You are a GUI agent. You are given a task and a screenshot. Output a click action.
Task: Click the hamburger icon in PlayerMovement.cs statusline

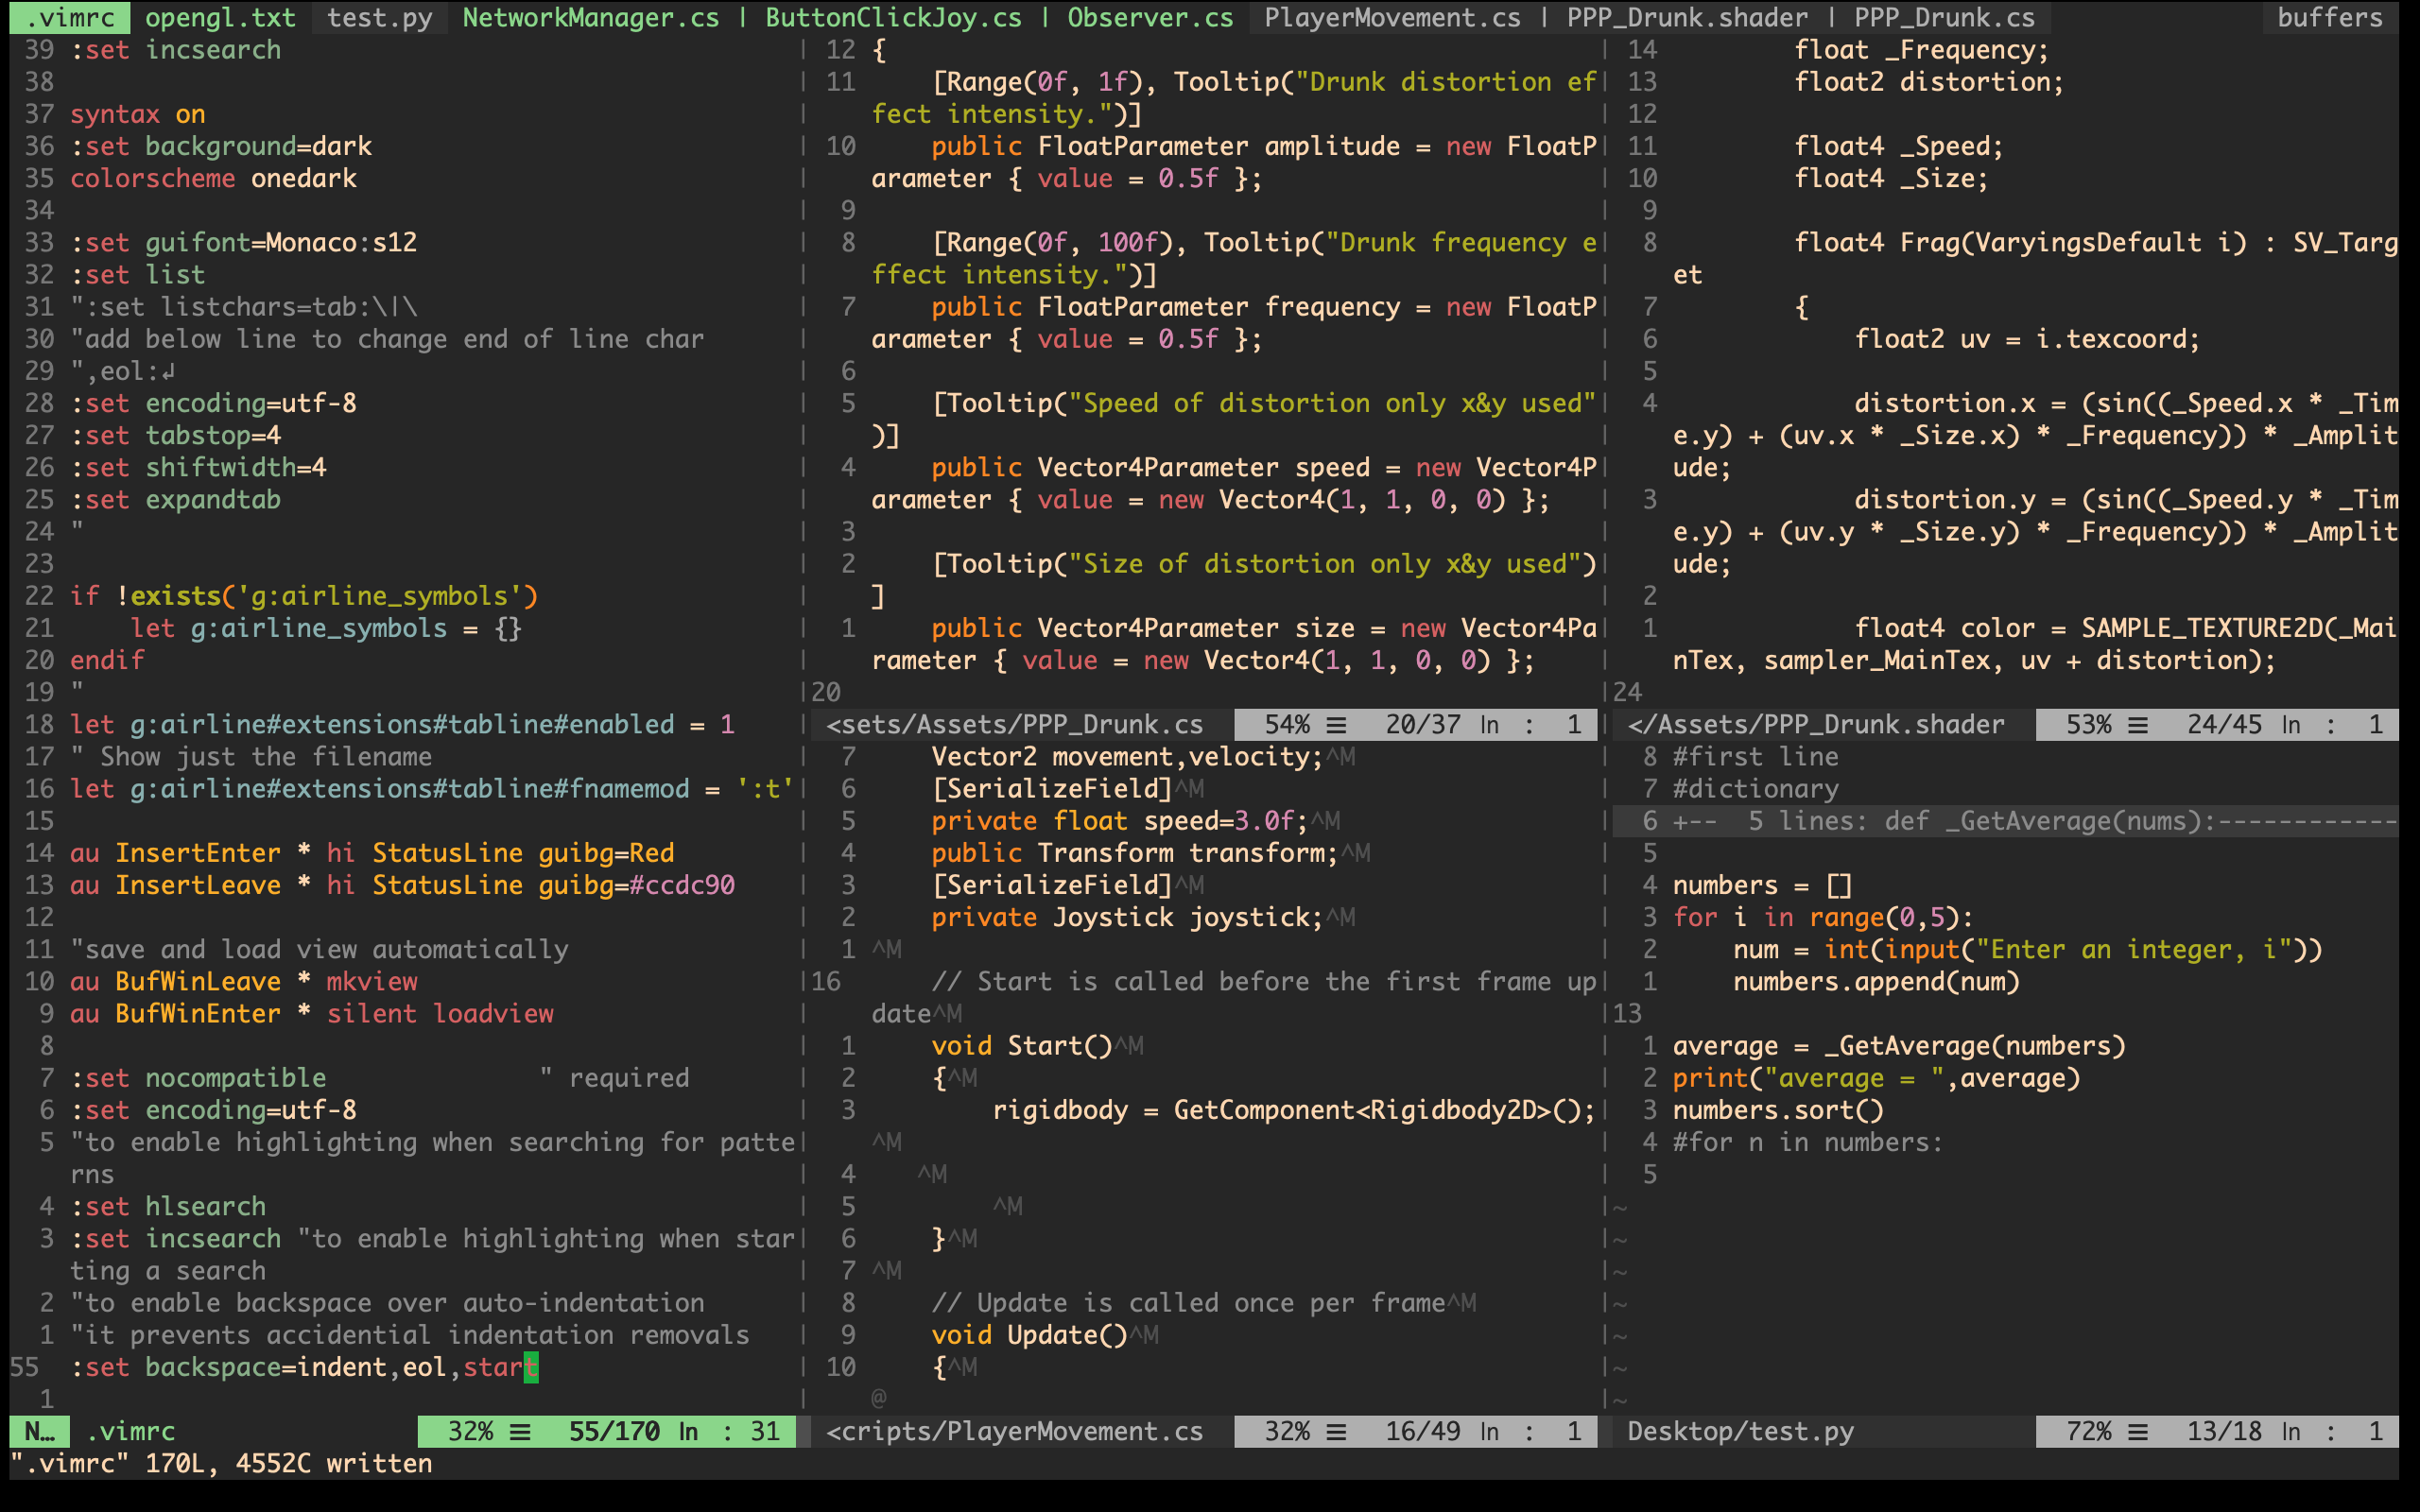[x=1336, y=1431]
